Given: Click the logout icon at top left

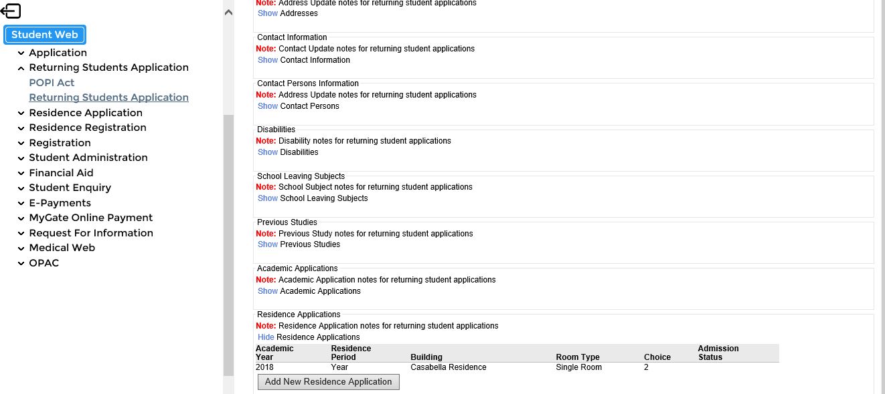Looking at the screenshot, I should pos(12,11).
